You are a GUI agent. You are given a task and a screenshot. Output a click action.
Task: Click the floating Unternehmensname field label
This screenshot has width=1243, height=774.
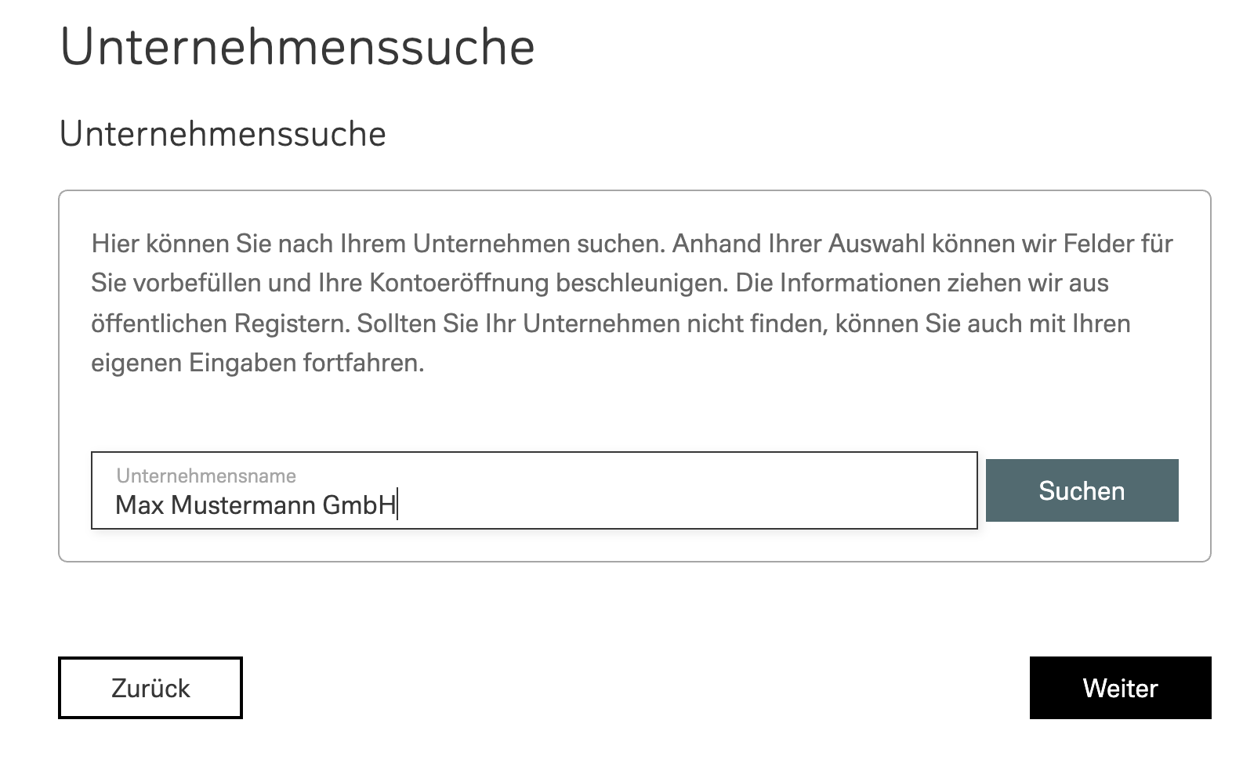pos(206,476)
